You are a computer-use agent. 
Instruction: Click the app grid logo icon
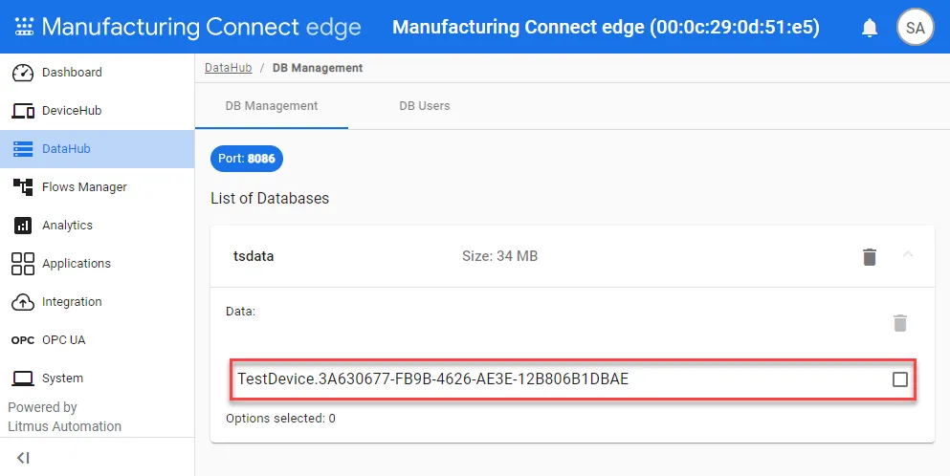click(x=24, y=28)
